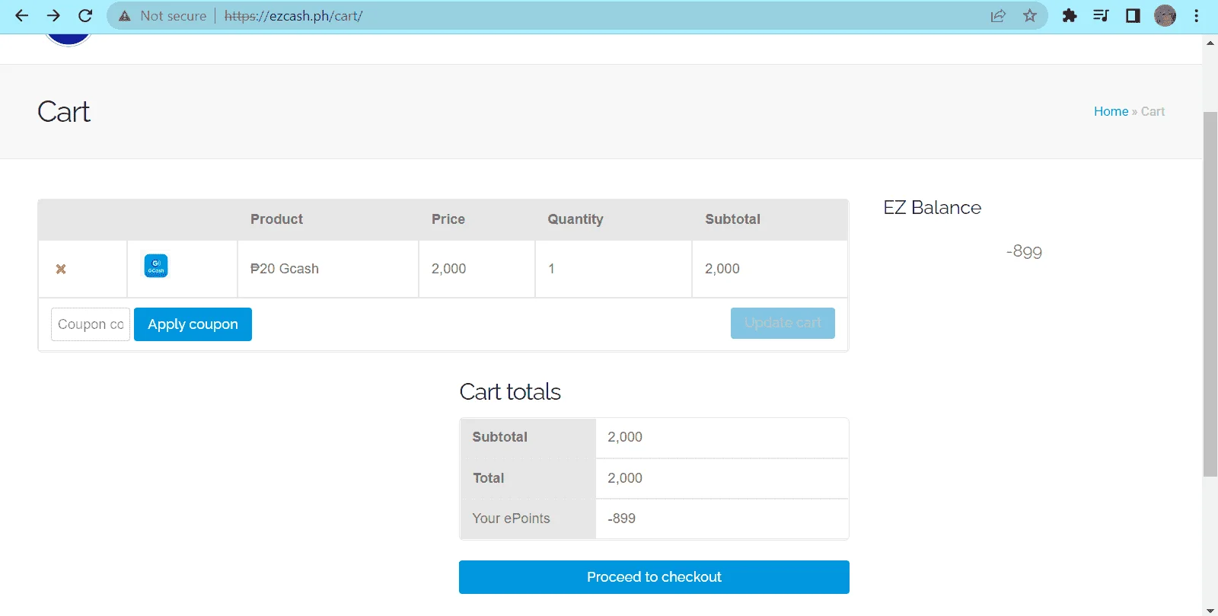Click the site logo at top
Image resolution: width=1218 pixels, height=616 pixels.
click(x=69, y=40)
